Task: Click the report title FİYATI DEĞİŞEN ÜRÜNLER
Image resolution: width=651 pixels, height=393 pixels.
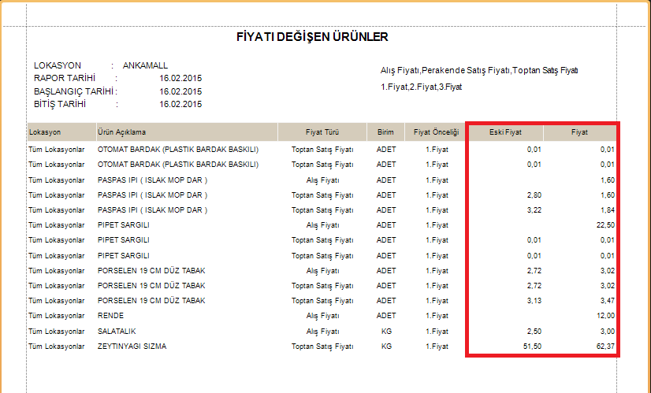Action: point(312,37)
